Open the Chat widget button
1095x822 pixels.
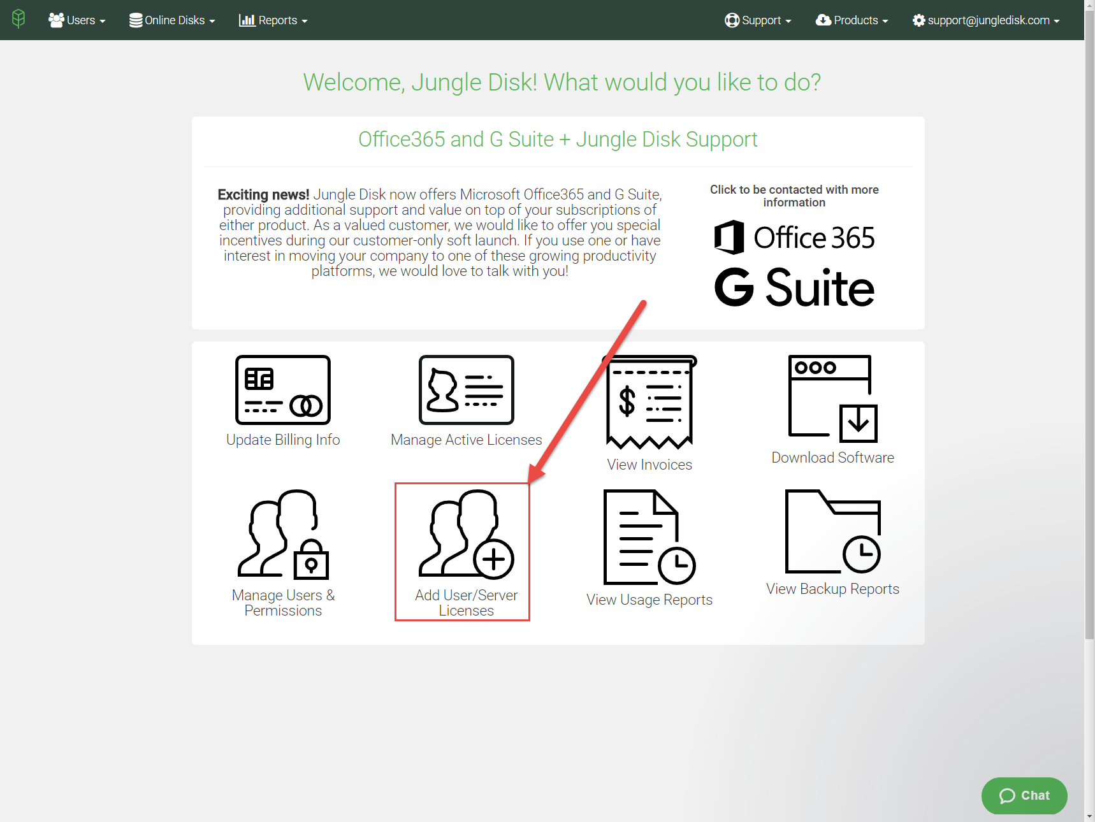[x=1024, y=795]
